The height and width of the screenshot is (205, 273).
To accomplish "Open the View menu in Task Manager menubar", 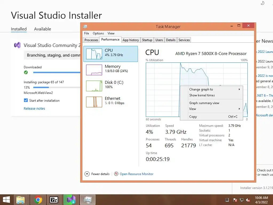I will point(111,33).
